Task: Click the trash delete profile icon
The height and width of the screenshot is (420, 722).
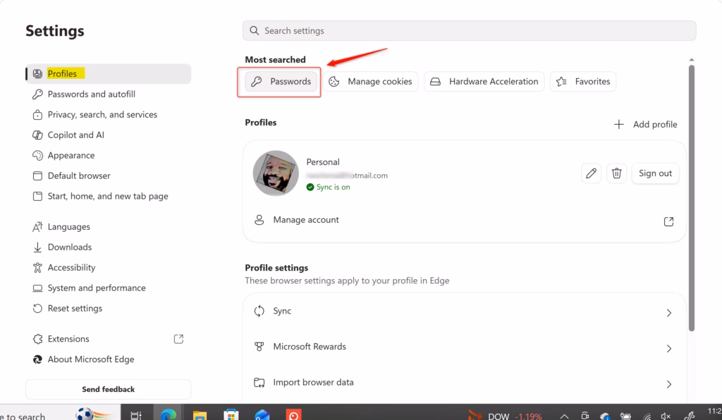Action: point(616,173)
